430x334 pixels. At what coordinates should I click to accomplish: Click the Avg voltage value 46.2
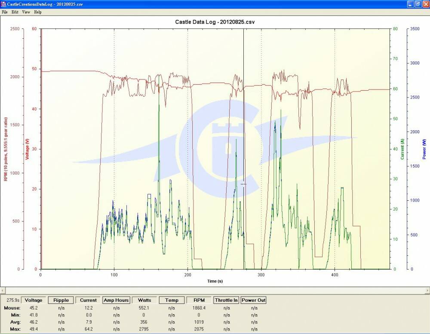(x=34, y=322)
